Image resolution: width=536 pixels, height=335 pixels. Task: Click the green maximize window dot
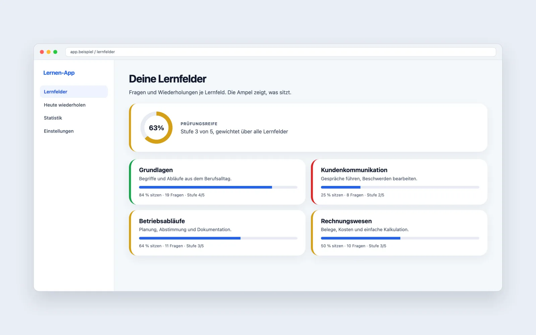[x=55, y=52]
